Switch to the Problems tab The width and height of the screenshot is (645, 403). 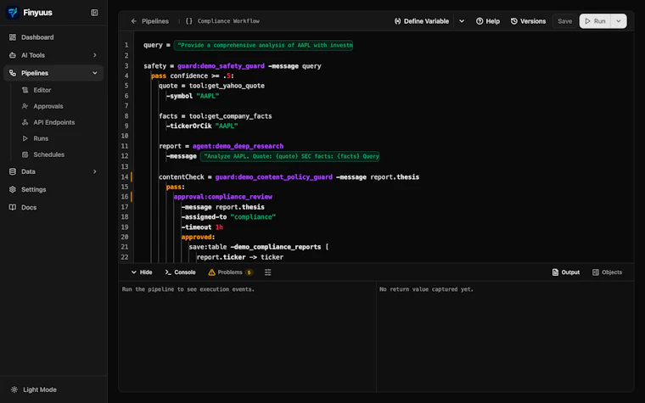pyautogui.click(x=230, y=272)
